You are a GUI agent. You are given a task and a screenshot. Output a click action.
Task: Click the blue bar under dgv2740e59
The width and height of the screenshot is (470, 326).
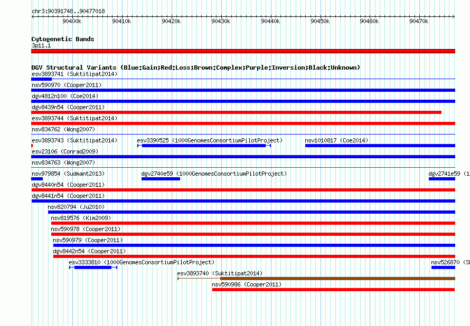point(161,179)
